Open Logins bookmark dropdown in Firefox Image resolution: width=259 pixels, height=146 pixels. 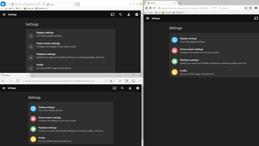(x=149, y=12)
